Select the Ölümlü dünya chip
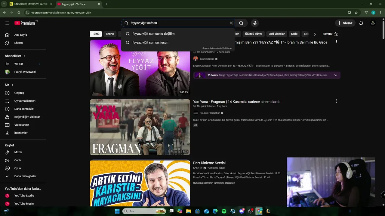Screen dimensions: 385x216 pyautogui.click(x=254, y=34)
